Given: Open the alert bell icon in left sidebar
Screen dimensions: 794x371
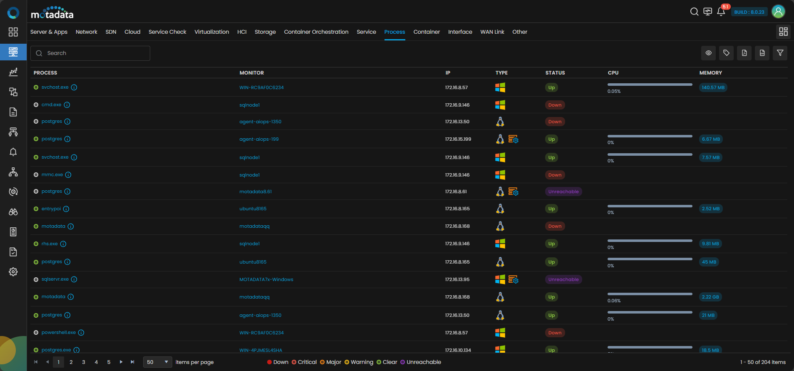Looking at the screenshot, I should point(13,152).
